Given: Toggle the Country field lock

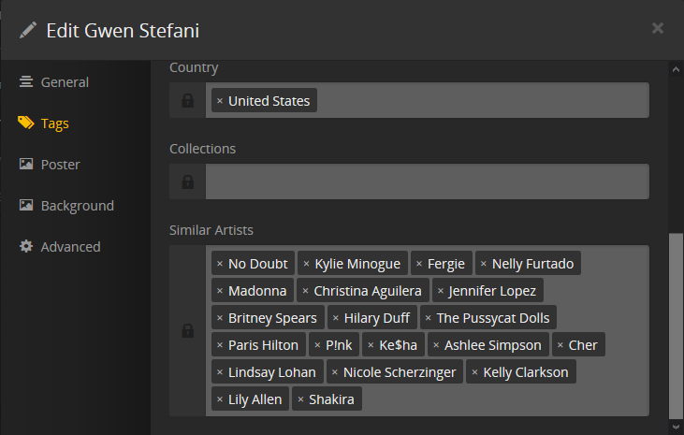Looking at the screenshot, I should (188, 100).
